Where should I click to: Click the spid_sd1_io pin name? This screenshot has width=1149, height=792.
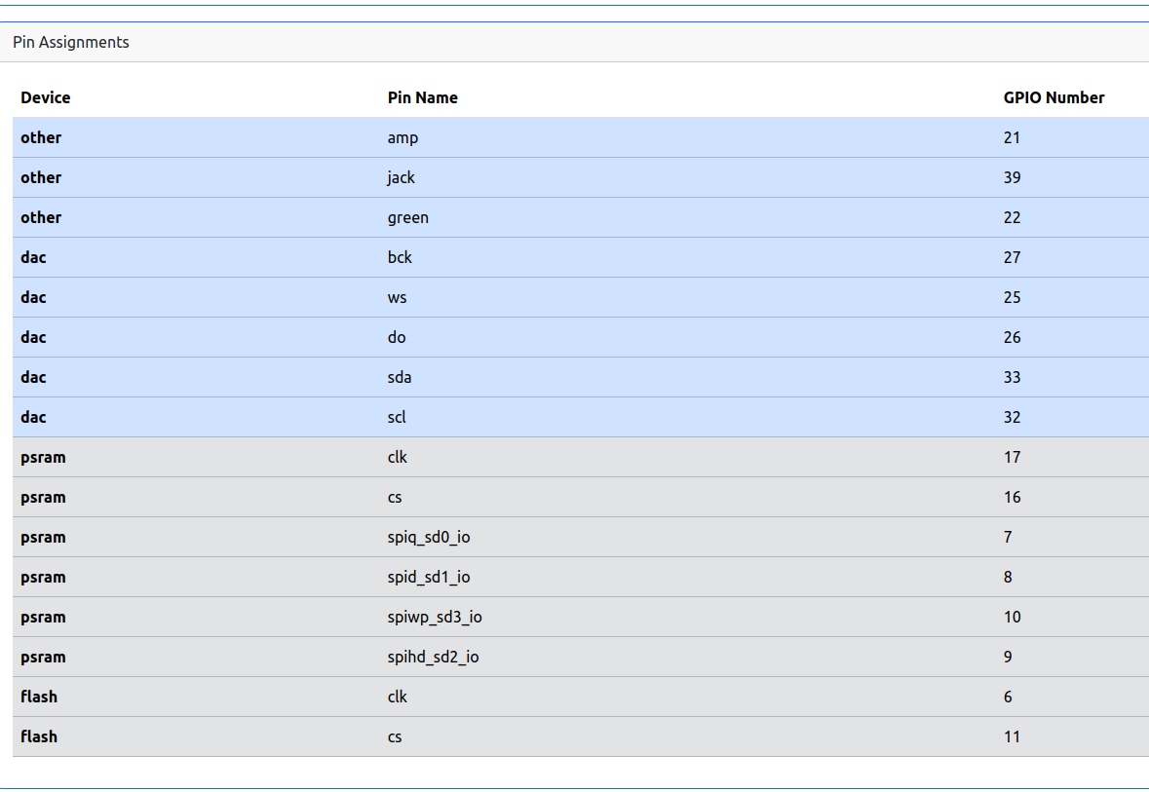click(x=429, y=577)
